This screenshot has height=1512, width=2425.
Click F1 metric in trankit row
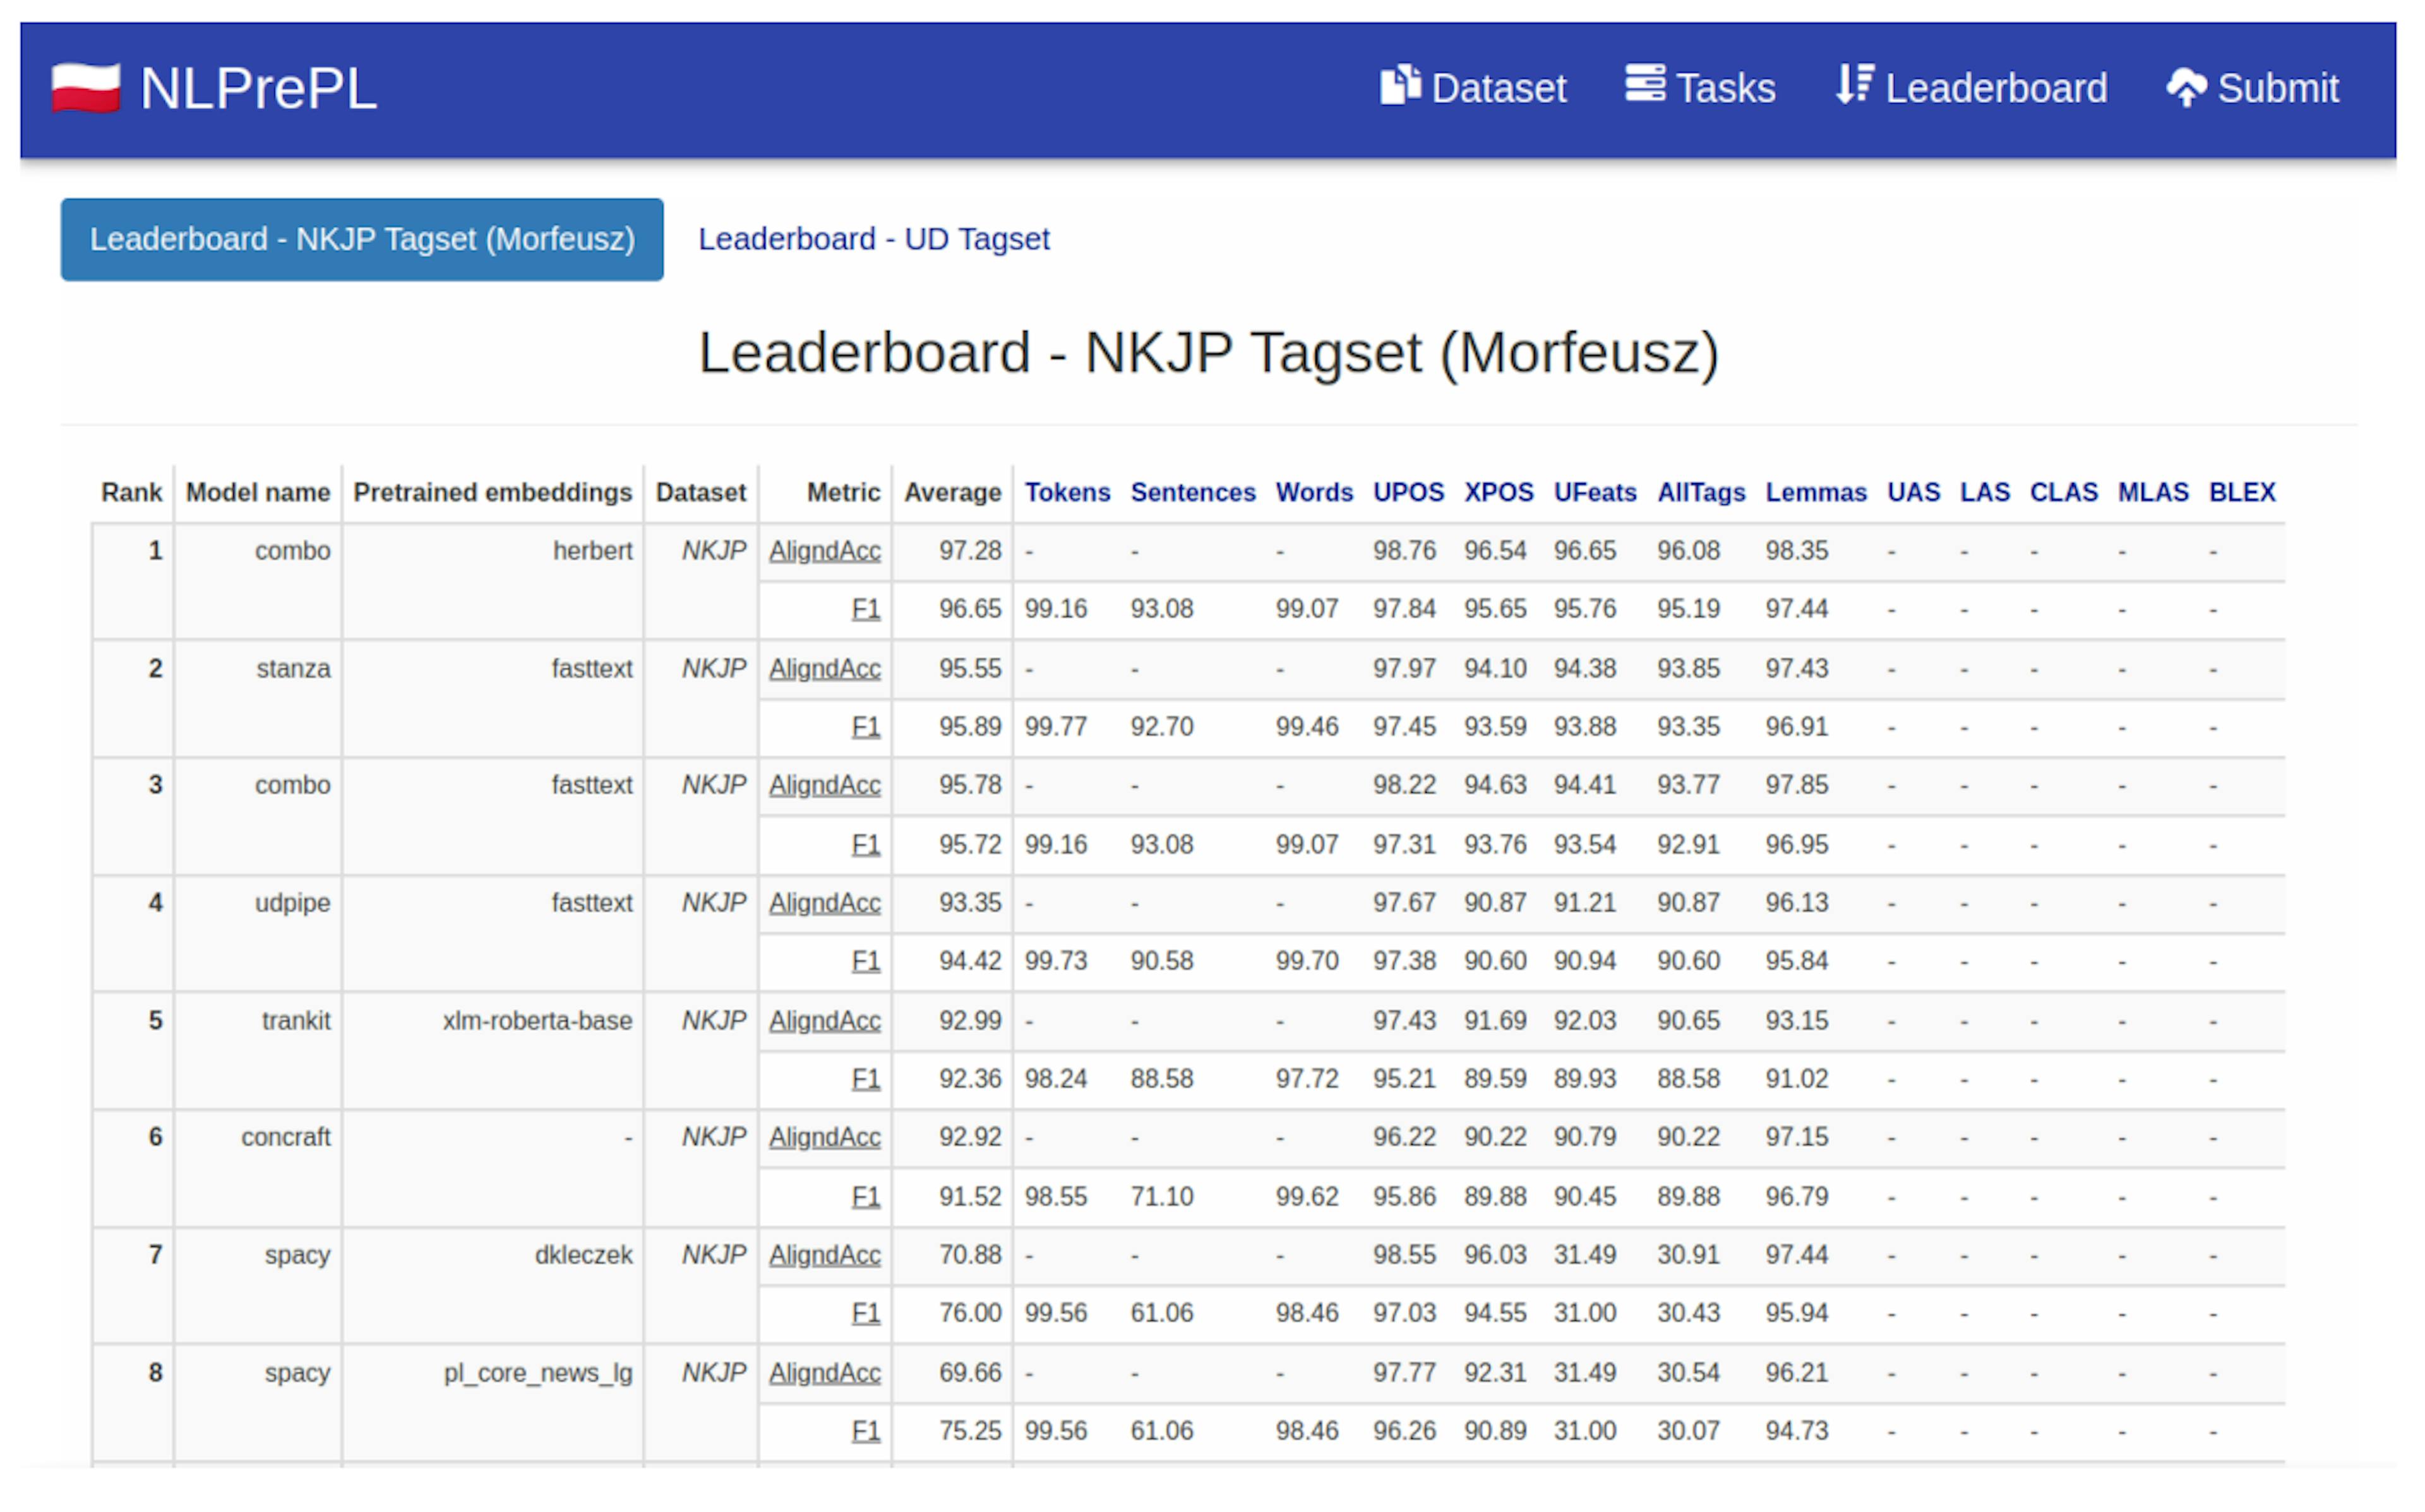tap(866, 1079)
